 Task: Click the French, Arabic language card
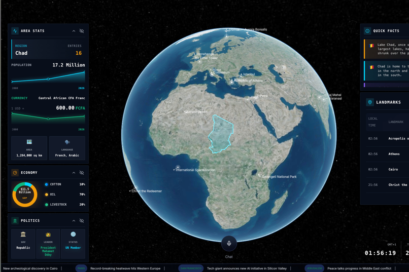(x=67, y=148)
